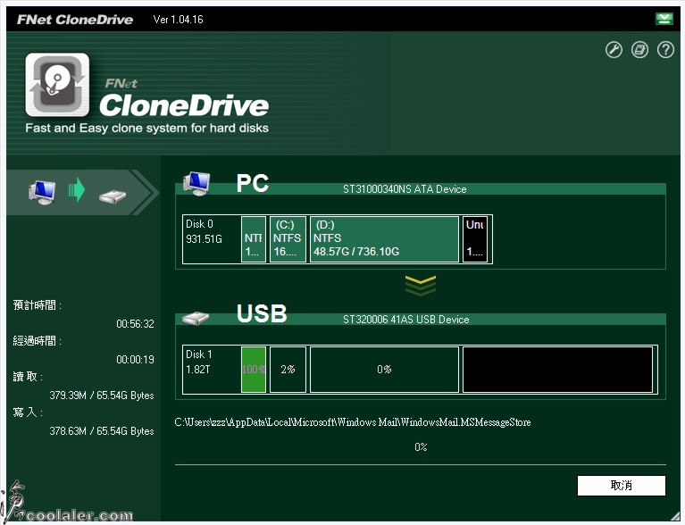Click the 讀取 label

[28, 377]
